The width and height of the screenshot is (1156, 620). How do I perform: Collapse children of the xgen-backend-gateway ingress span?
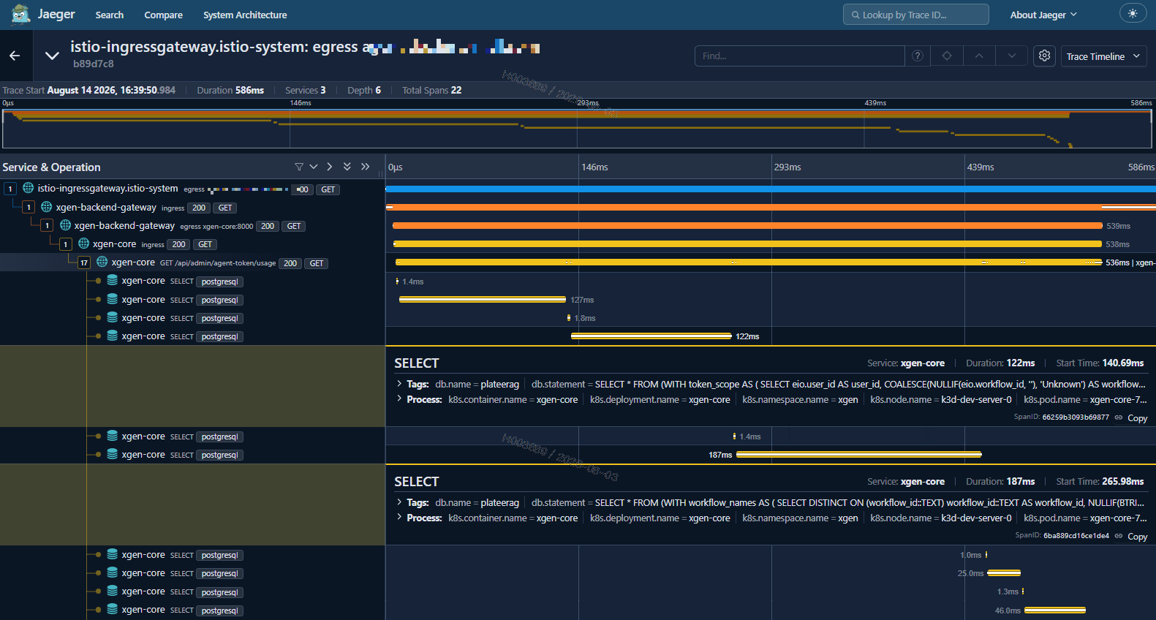pyautogui.click(x=29, y=208)
